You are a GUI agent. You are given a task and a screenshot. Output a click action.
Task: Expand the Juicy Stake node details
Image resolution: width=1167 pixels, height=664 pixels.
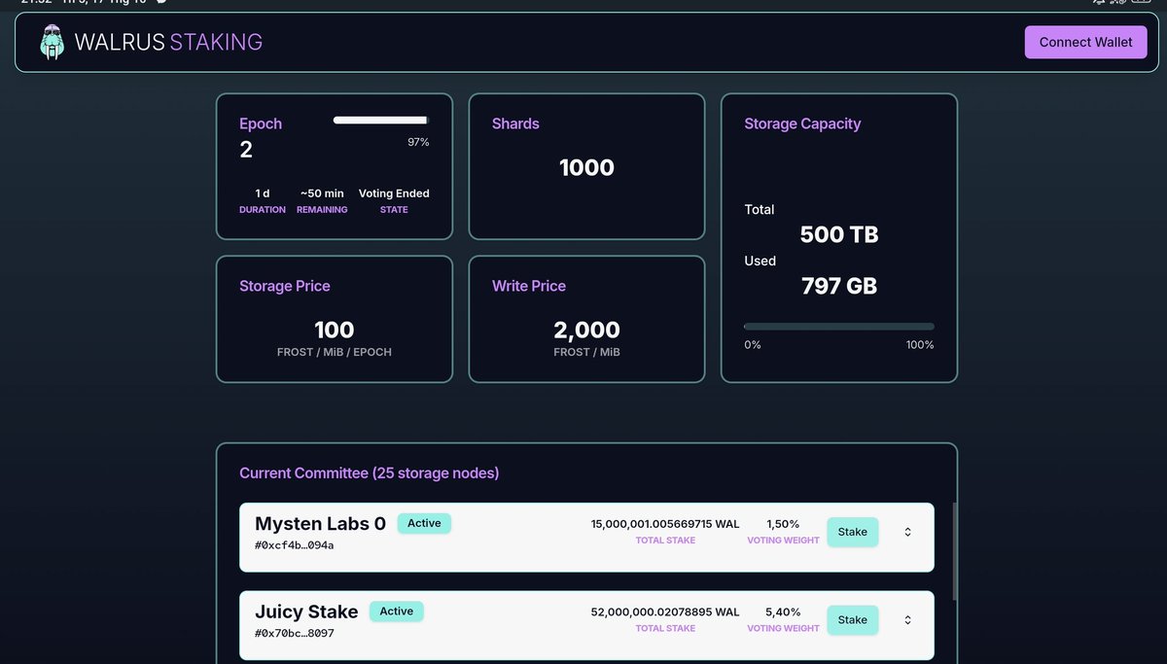pyautogui.click(x=907, y=619)
